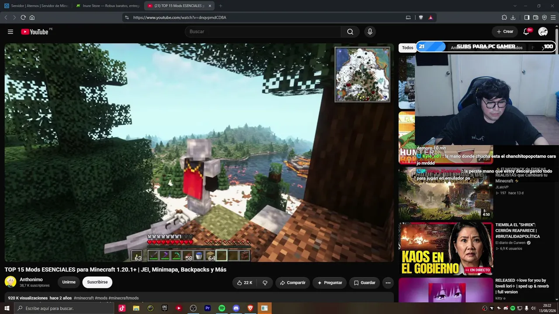Click the #minecraftmods hashtag
The width and height of the screenshot is (559, 314).
click(124, 298)
